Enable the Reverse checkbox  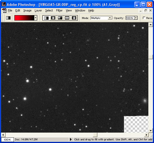pyautogui.click(x=144, y=18)
